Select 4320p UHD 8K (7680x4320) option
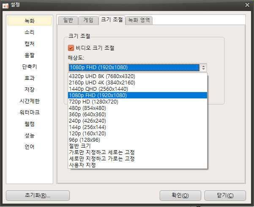This screenshot has width=254, height=207. [137, 76]
